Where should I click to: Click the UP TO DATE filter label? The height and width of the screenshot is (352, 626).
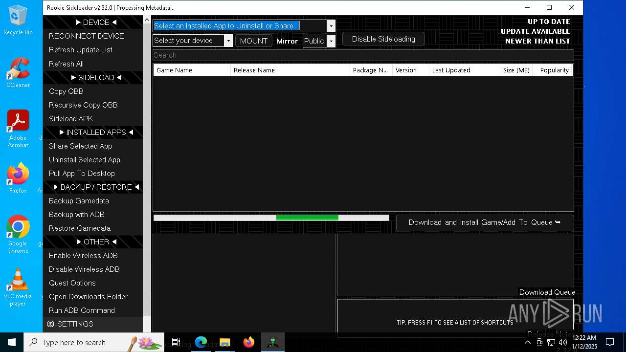coord(549,22)
